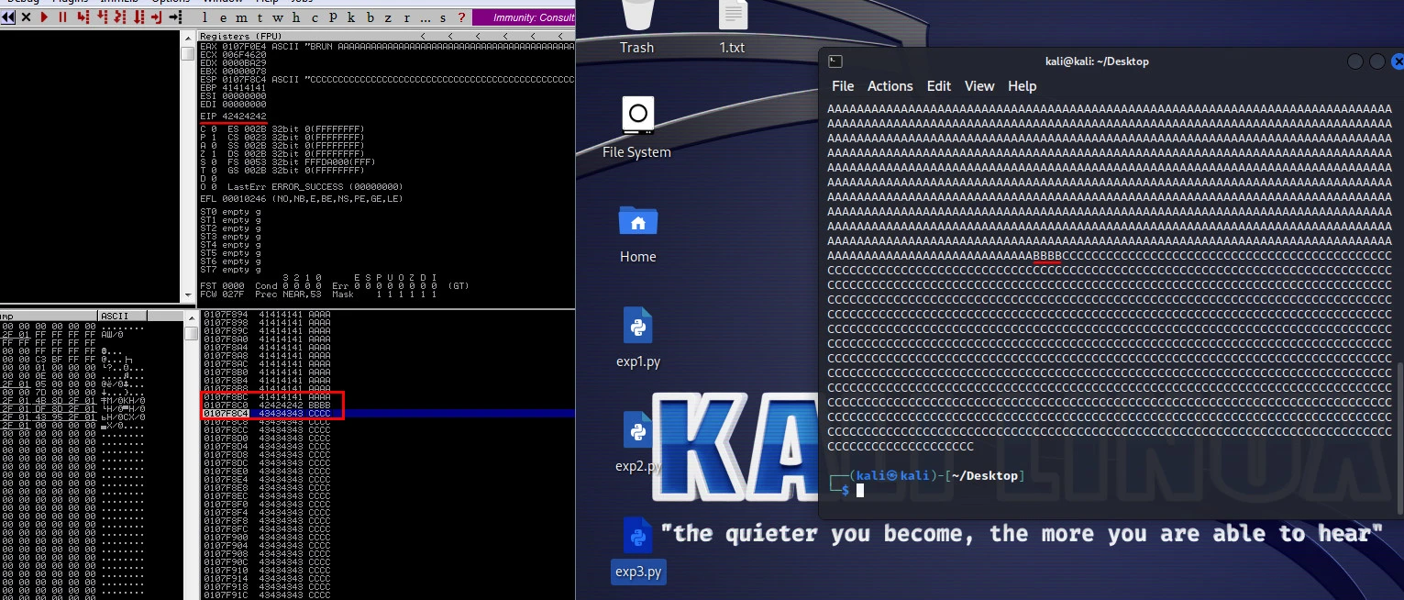This screenshot has height=600, width=1404.
Task: Select the exp2.py Python file
Action: [x=638, y=442]
